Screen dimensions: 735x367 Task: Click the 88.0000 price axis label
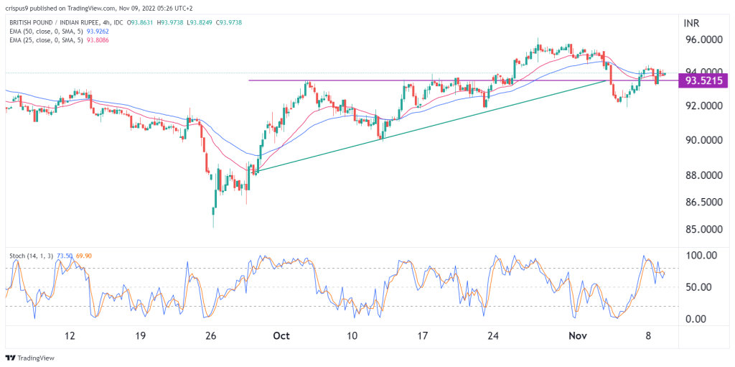coord(703,175)
